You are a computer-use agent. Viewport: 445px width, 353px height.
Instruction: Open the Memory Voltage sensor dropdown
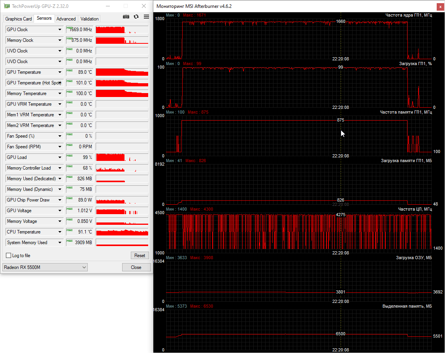point(60,221)
